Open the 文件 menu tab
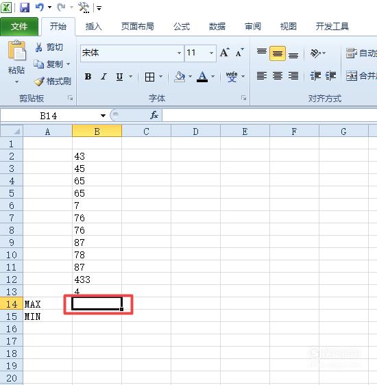The width and height of the screenshot is (377, 385). tap(19, 27)
